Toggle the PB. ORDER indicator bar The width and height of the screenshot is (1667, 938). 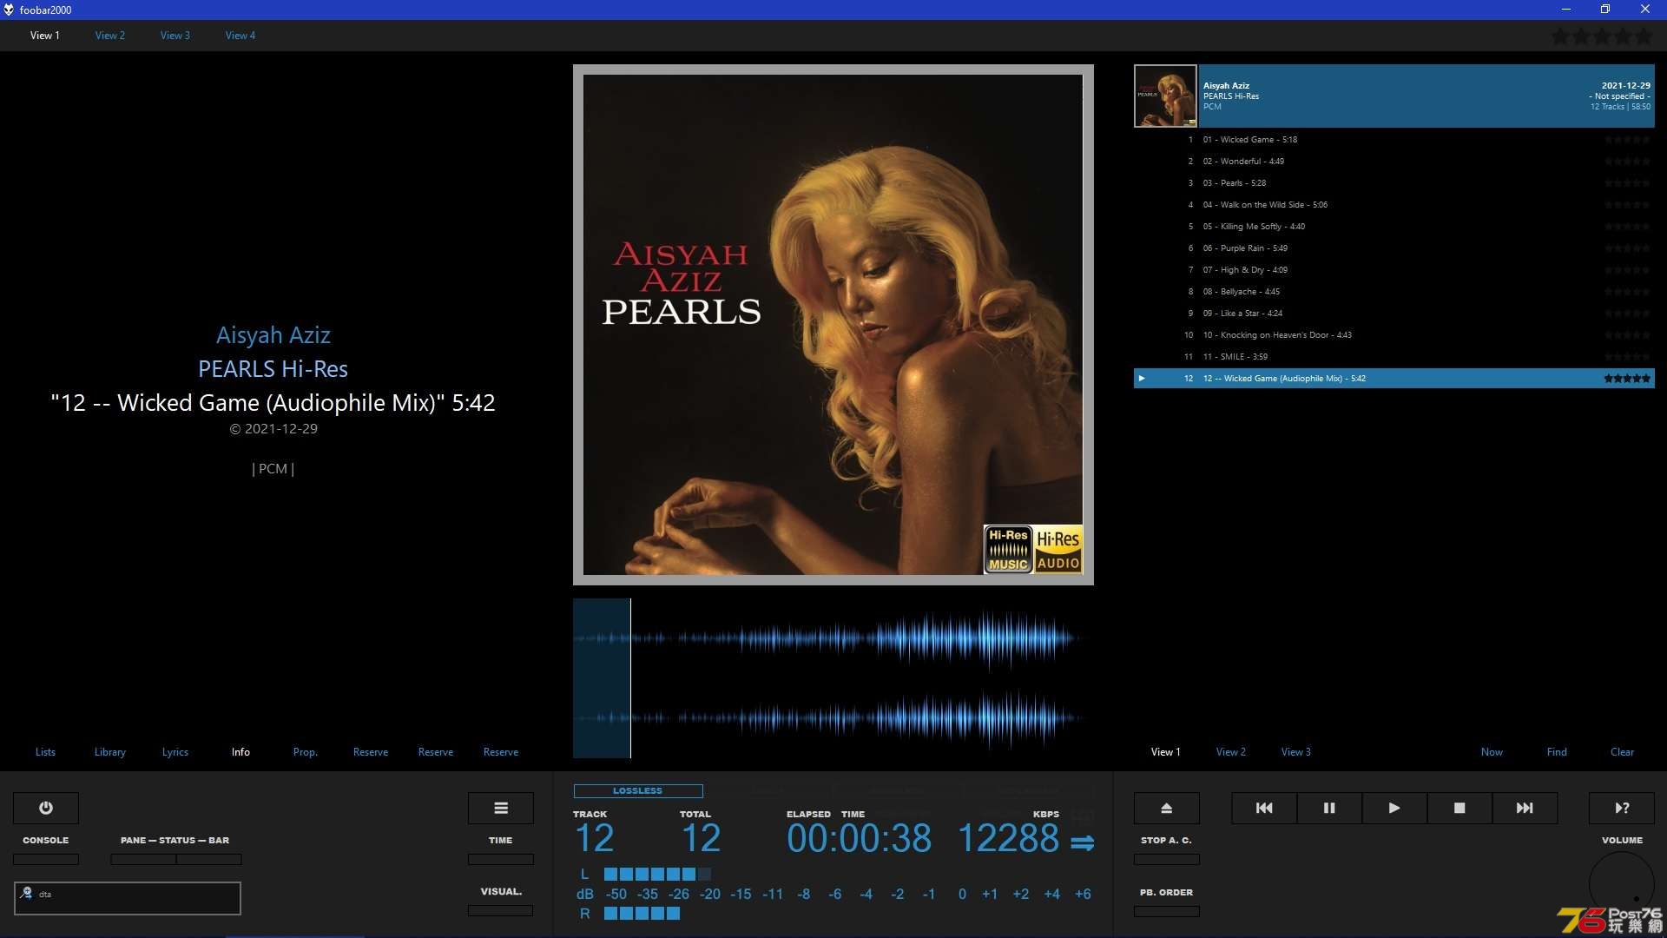pos(1167,912)
